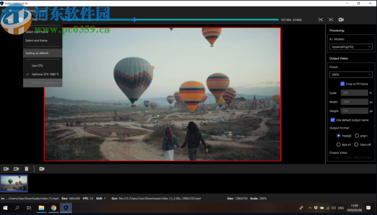Choose Use CPU in the menu
The image size is (377, 215).
tap(43, 65)
